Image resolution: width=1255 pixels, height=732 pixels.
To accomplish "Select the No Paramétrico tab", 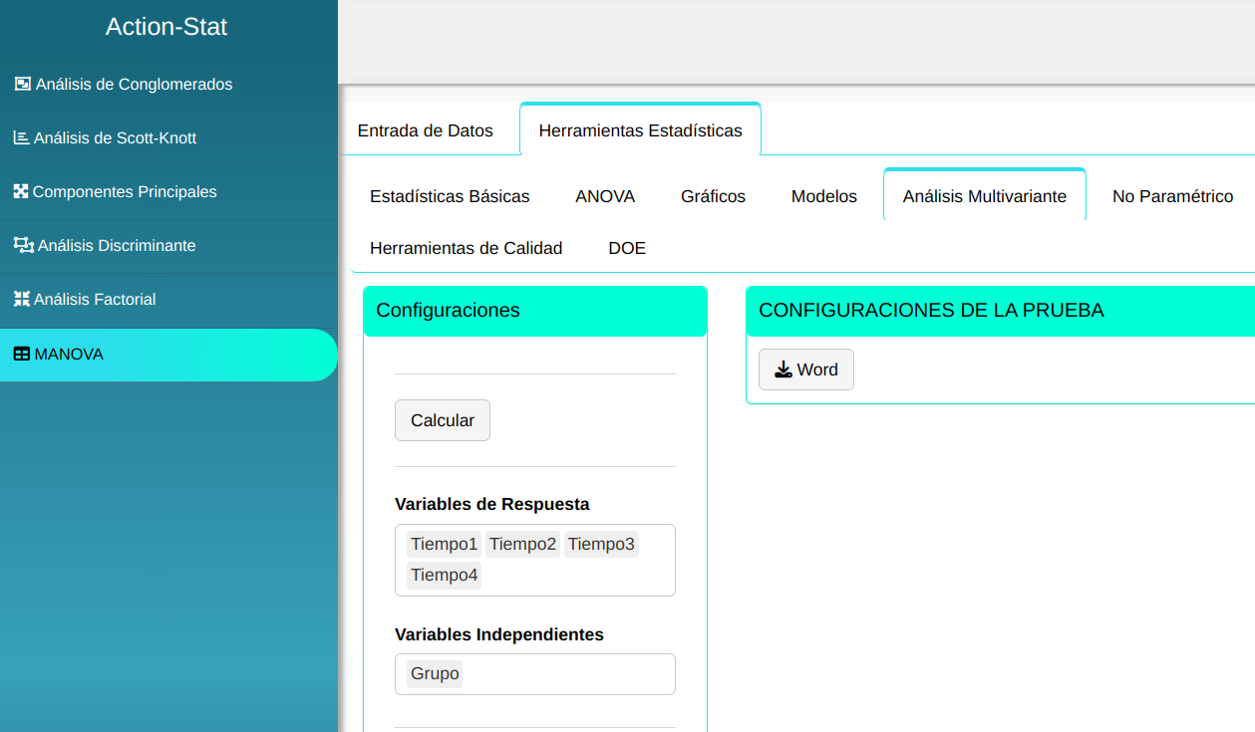I will 1172,196.
